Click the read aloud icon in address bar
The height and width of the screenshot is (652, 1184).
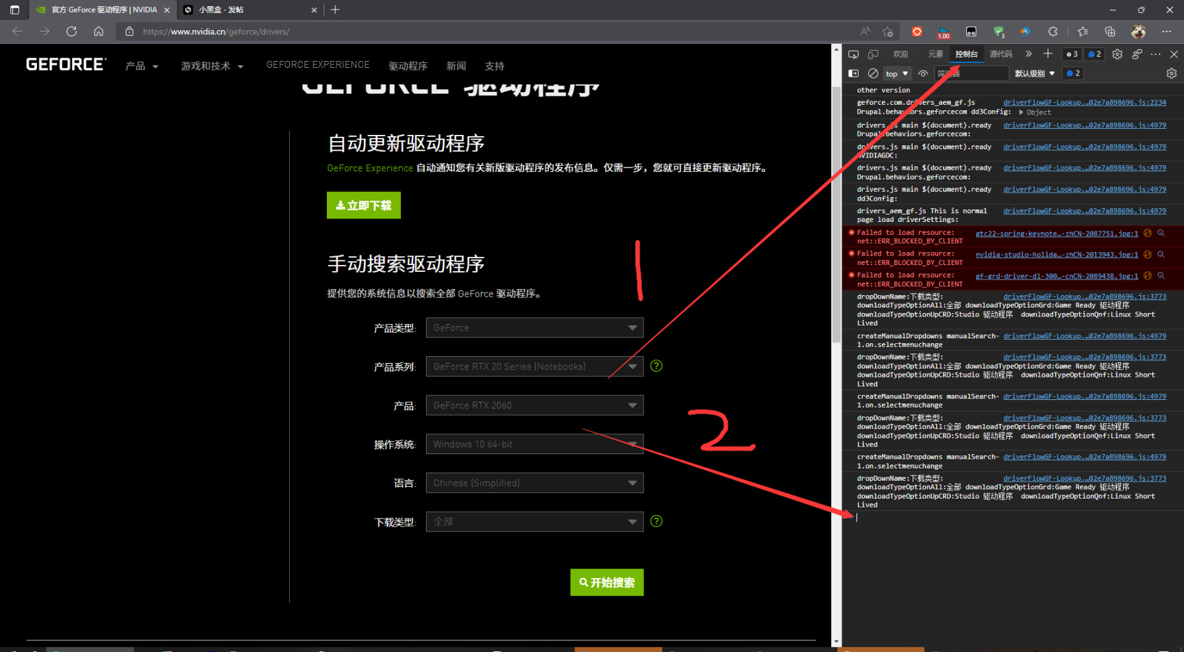[865, 32]
